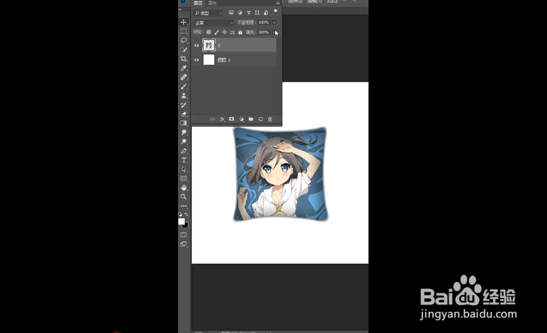Lock image pixels with brush icon
547x333 pixels.
pyautogui.click(x=217, y=32)
